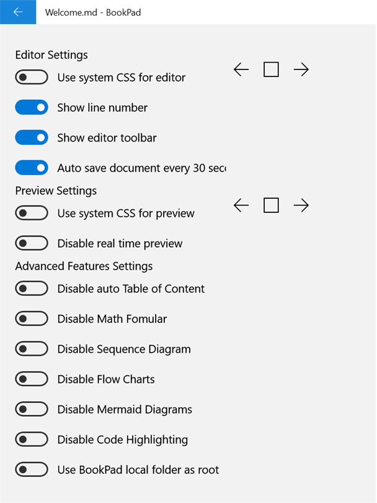Enable Use system CSS for editor

(32, 78)
